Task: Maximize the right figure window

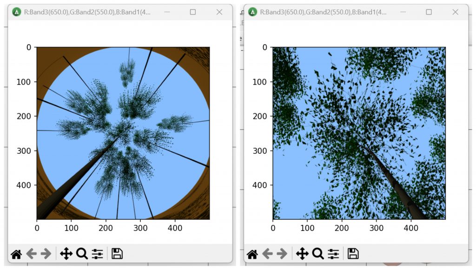Action: click(429, 12)
